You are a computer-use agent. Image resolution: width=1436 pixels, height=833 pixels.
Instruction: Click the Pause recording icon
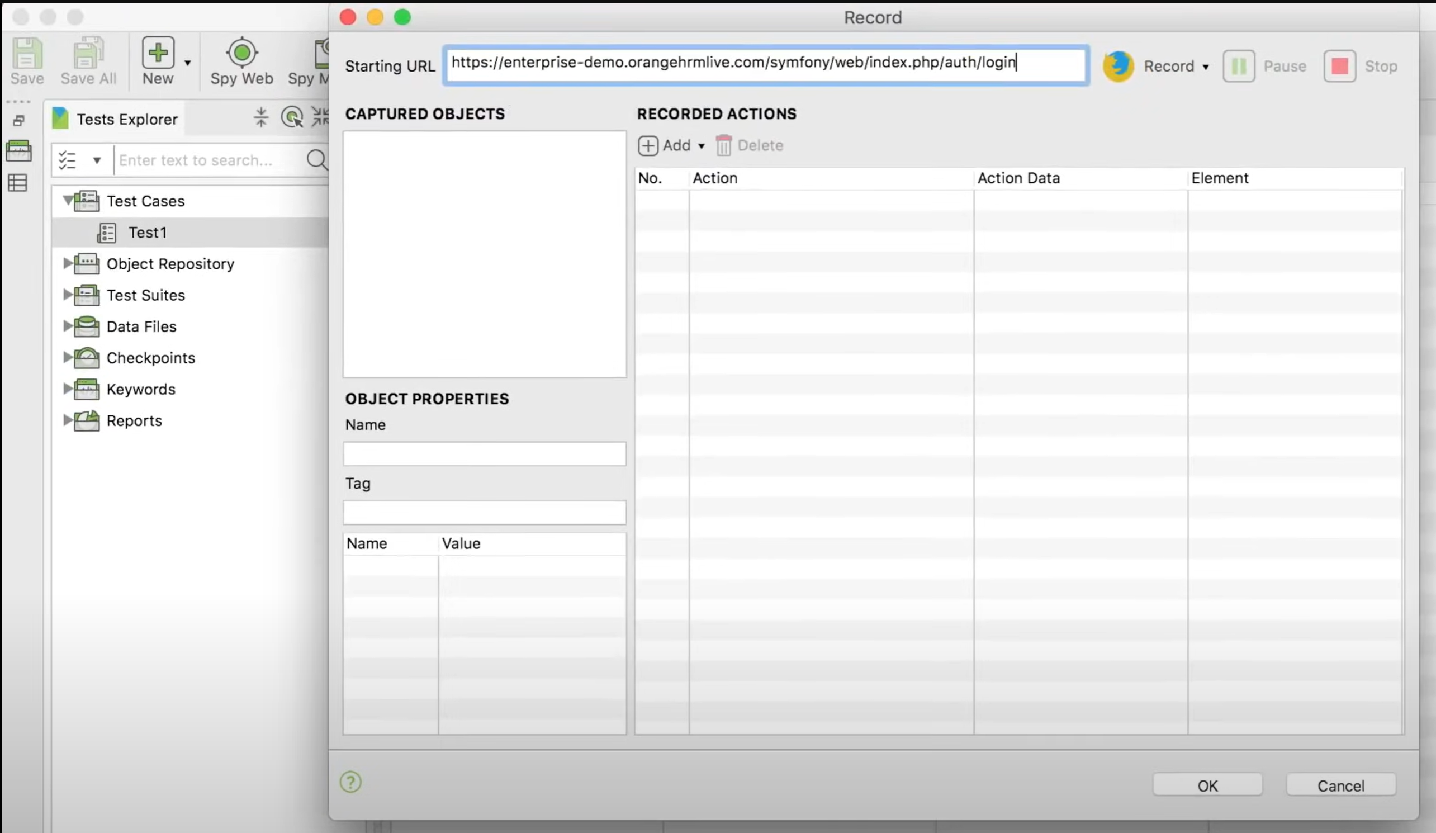[x=1238, y=66]
